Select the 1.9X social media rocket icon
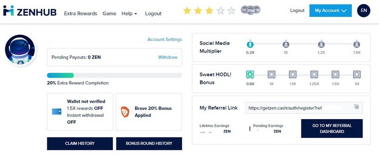The width and height of the screenshot is (379, 164). click(x=357, y=44)
